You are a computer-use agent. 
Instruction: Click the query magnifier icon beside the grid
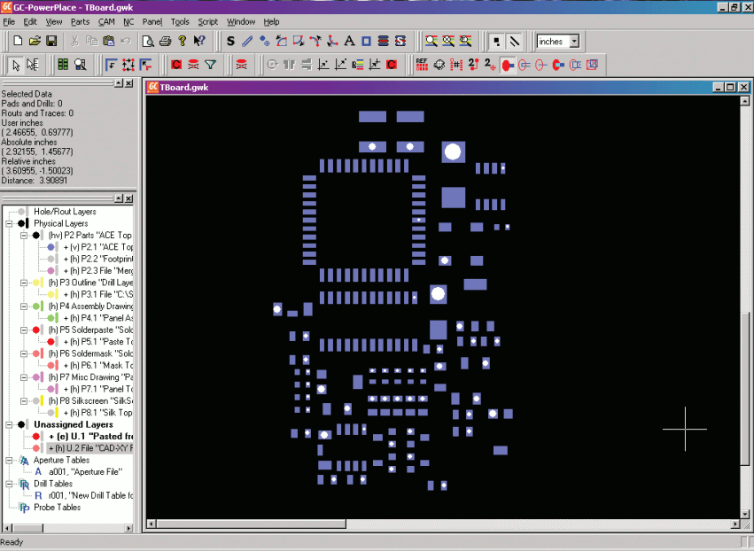pos(81,65)
